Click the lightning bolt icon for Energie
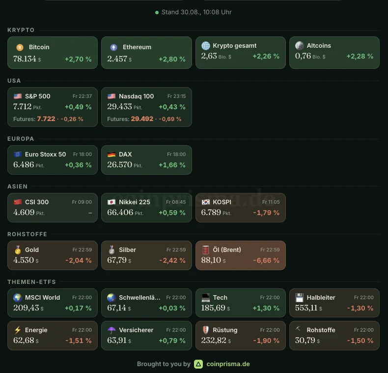 [18, 330]
